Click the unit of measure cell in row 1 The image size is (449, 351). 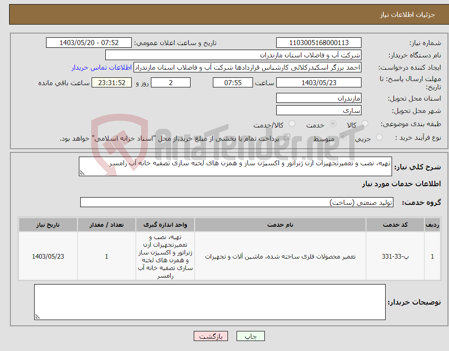click(x=165, y=256)
